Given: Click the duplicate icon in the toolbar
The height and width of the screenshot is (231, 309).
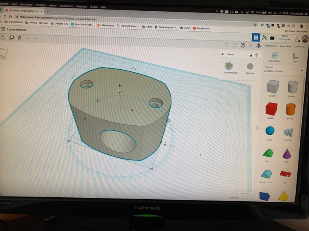Looking at the screenshot, I should [x=11, y=38].
